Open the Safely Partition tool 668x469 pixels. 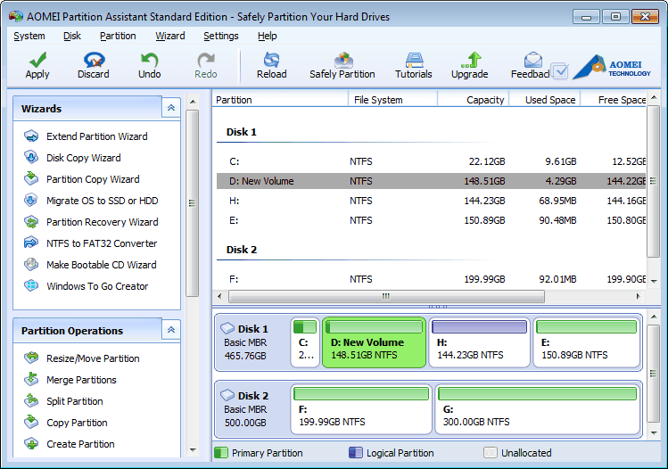coord(342,66)
